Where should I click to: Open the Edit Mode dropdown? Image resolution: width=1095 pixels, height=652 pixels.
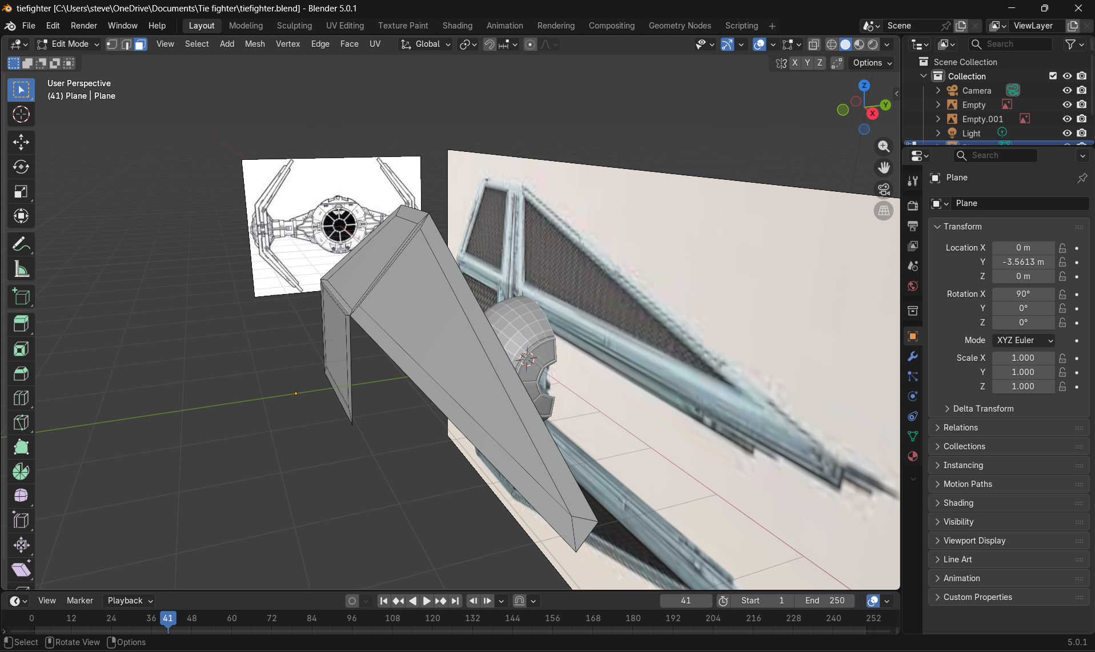click(x=68, y=44)
